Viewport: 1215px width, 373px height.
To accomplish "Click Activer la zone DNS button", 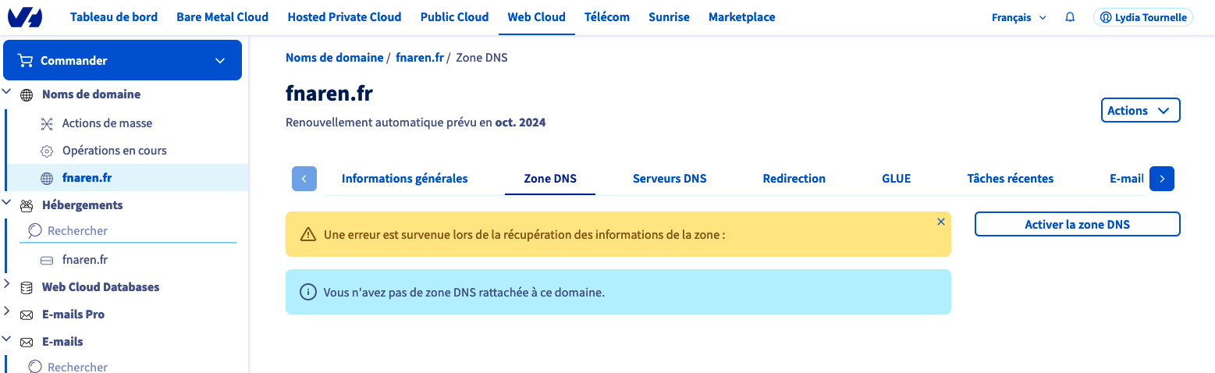I will 1077,225.
